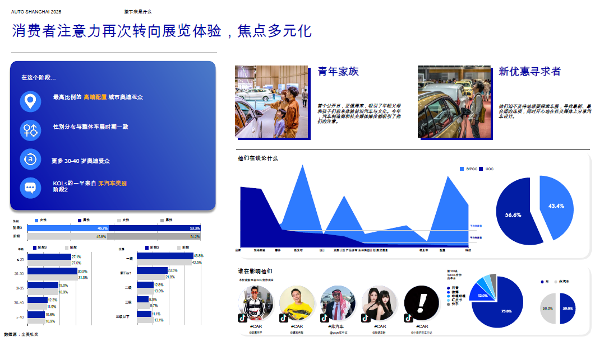Click the orange 非汽车类别 text

coord(112,184)
